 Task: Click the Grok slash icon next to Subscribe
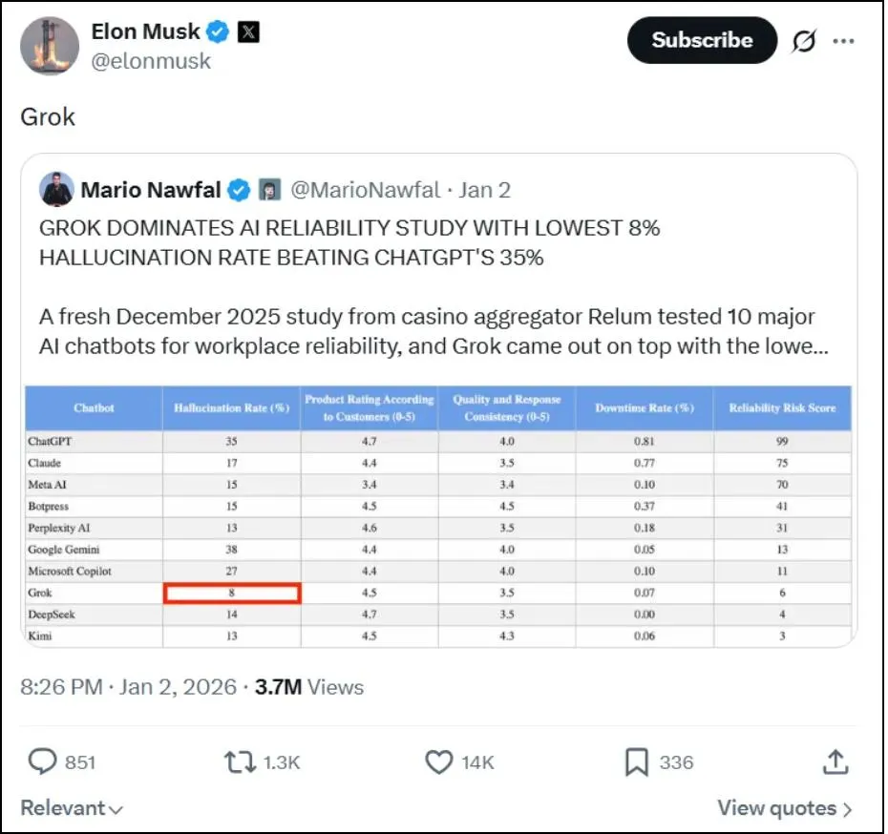coord(804,41)
